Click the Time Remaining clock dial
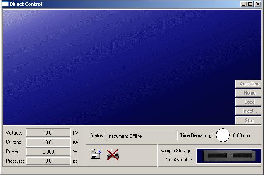 coord(223,135)
